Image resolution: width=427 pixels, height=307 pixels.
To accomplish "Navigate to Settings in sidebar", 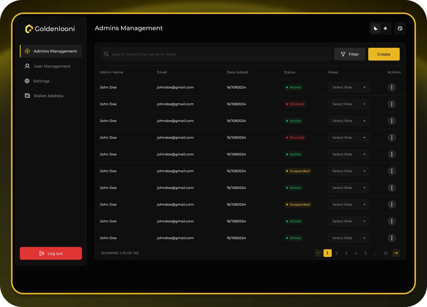I will pyautogui.click(x=41, y=81).
